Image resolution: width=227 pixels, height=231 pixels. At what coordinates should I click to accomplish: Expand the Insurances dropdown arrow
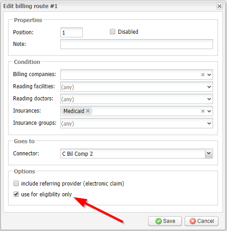209,111
